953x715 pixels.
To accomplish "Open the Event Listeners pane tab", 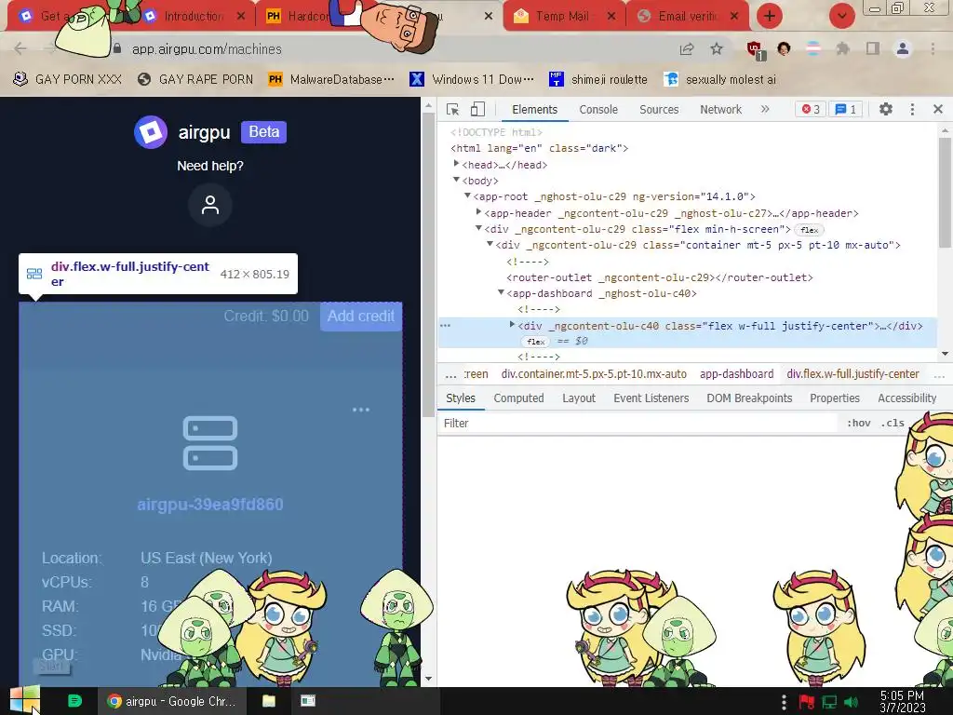I will point(651,398).
